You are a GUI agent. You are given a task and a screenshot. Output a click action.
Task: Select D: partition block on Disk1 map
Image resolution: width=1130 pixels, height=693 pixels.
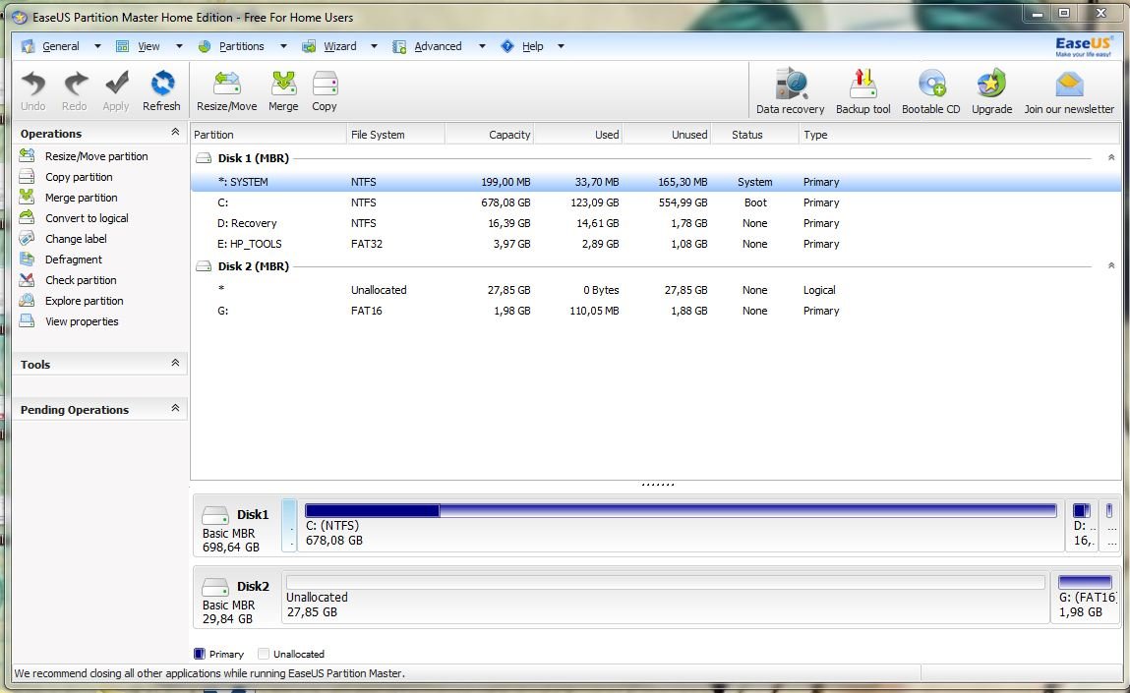1082,525
